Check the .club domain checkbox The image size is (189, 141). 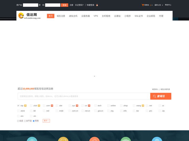tap(31, 106)
